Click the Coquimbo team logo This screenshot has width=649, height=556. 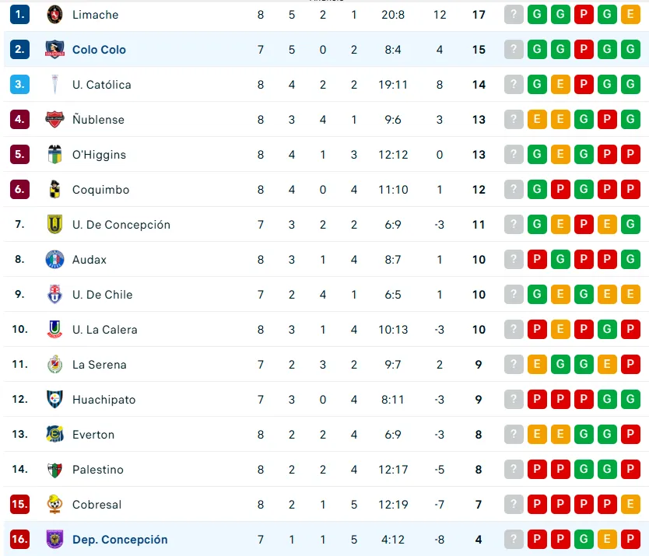(54, 190)
